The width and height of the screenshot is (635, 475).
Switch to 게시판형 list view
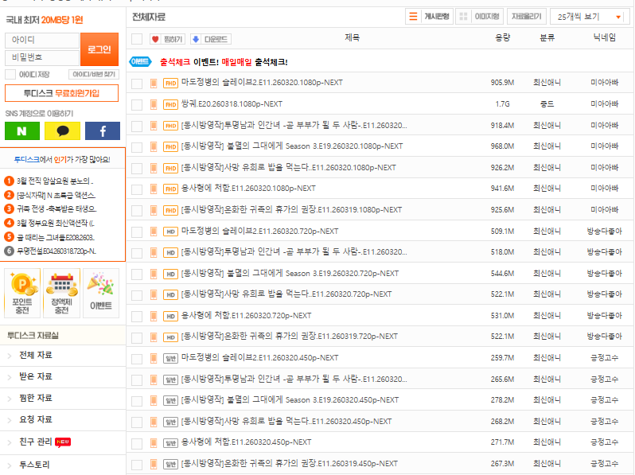[x=429, y=17]
